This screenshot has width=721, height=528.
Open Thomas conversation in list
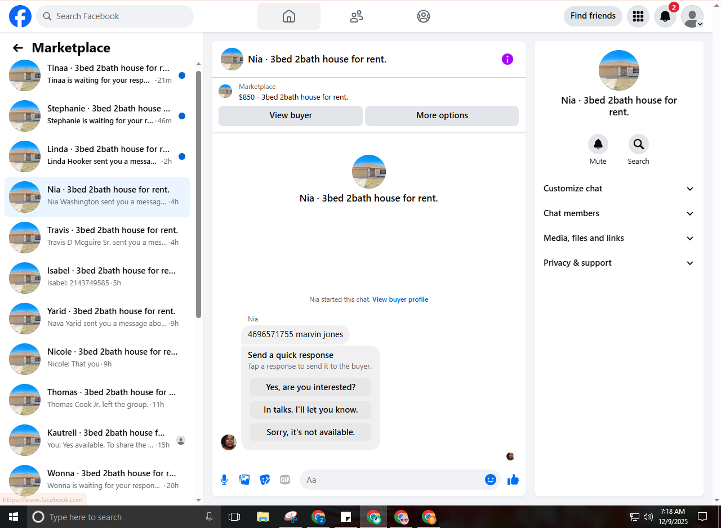[97, 400]
